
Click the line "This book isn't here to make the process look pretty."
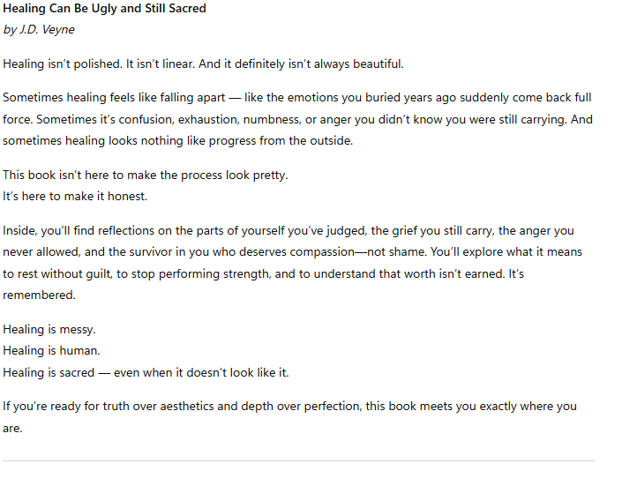(146, 175)
